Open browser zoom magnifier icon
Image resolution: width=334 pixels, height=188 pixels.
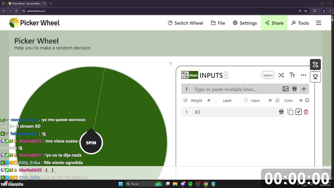(x=300, y=11)
